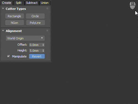
Task: Decrease Height using spinner down arrow
Action: [43, 51]
